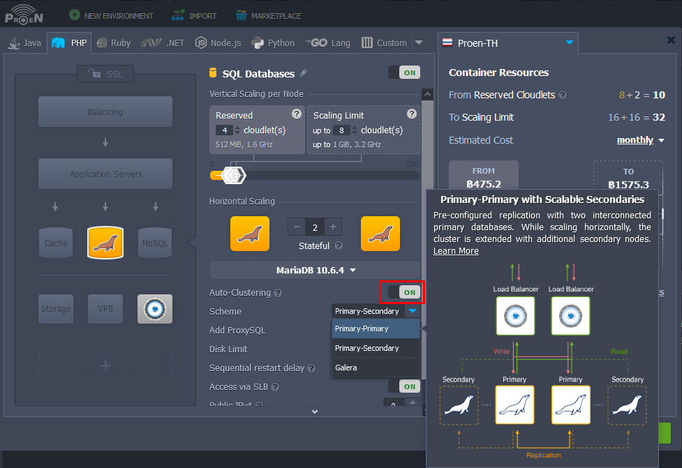Decrease the node count with minus

(x=297, y=227)
